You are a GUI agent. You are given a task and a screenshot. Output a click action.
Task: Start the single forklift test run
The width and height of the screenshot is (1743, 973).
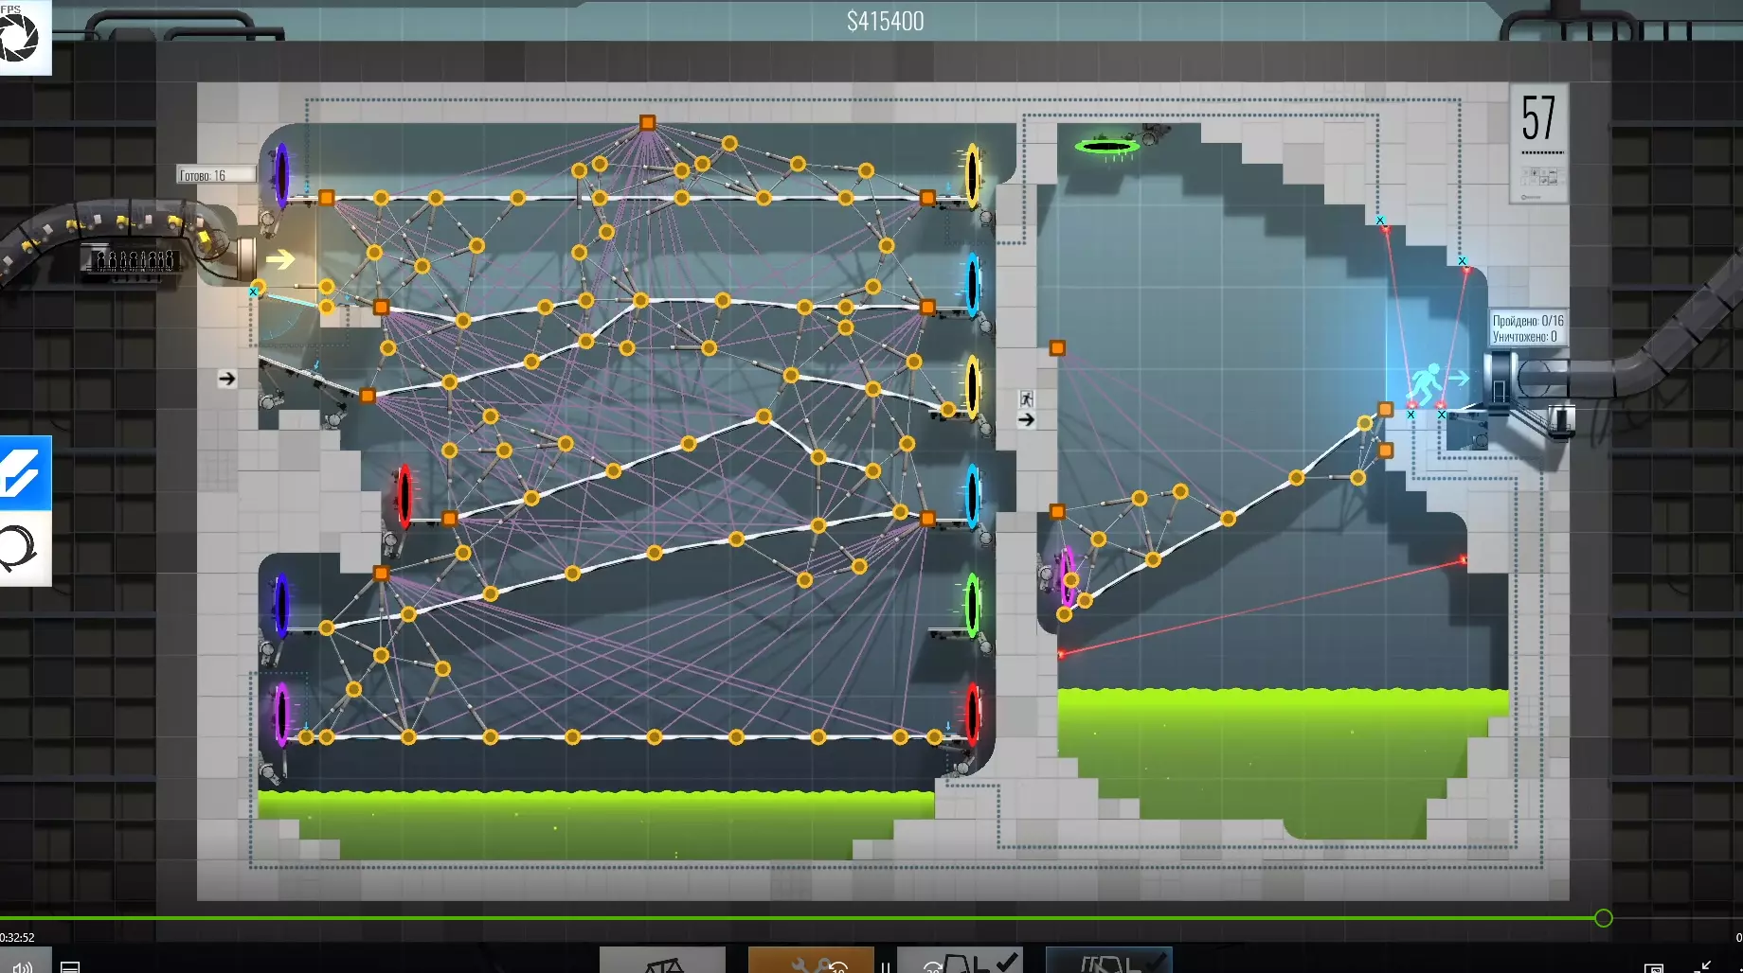tap(960, 961)
